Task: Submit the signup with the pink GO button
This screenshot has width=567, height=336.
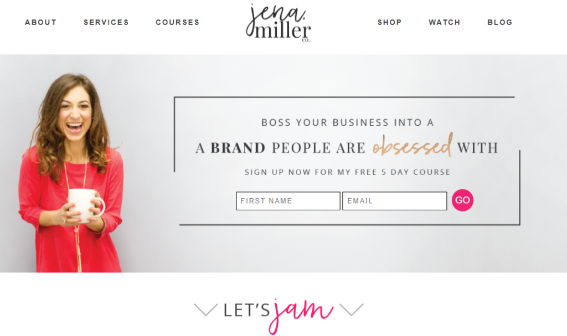Action: (x=462, y=200)
